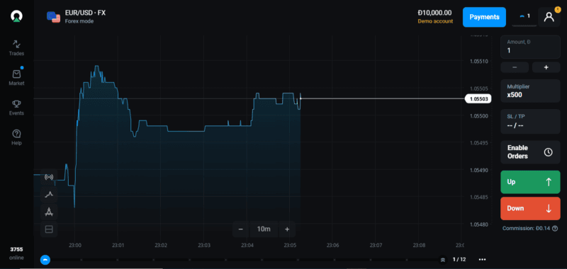567x269 pixels.
Task: Click the 23:05 time axis label
Action: [290, 246]
